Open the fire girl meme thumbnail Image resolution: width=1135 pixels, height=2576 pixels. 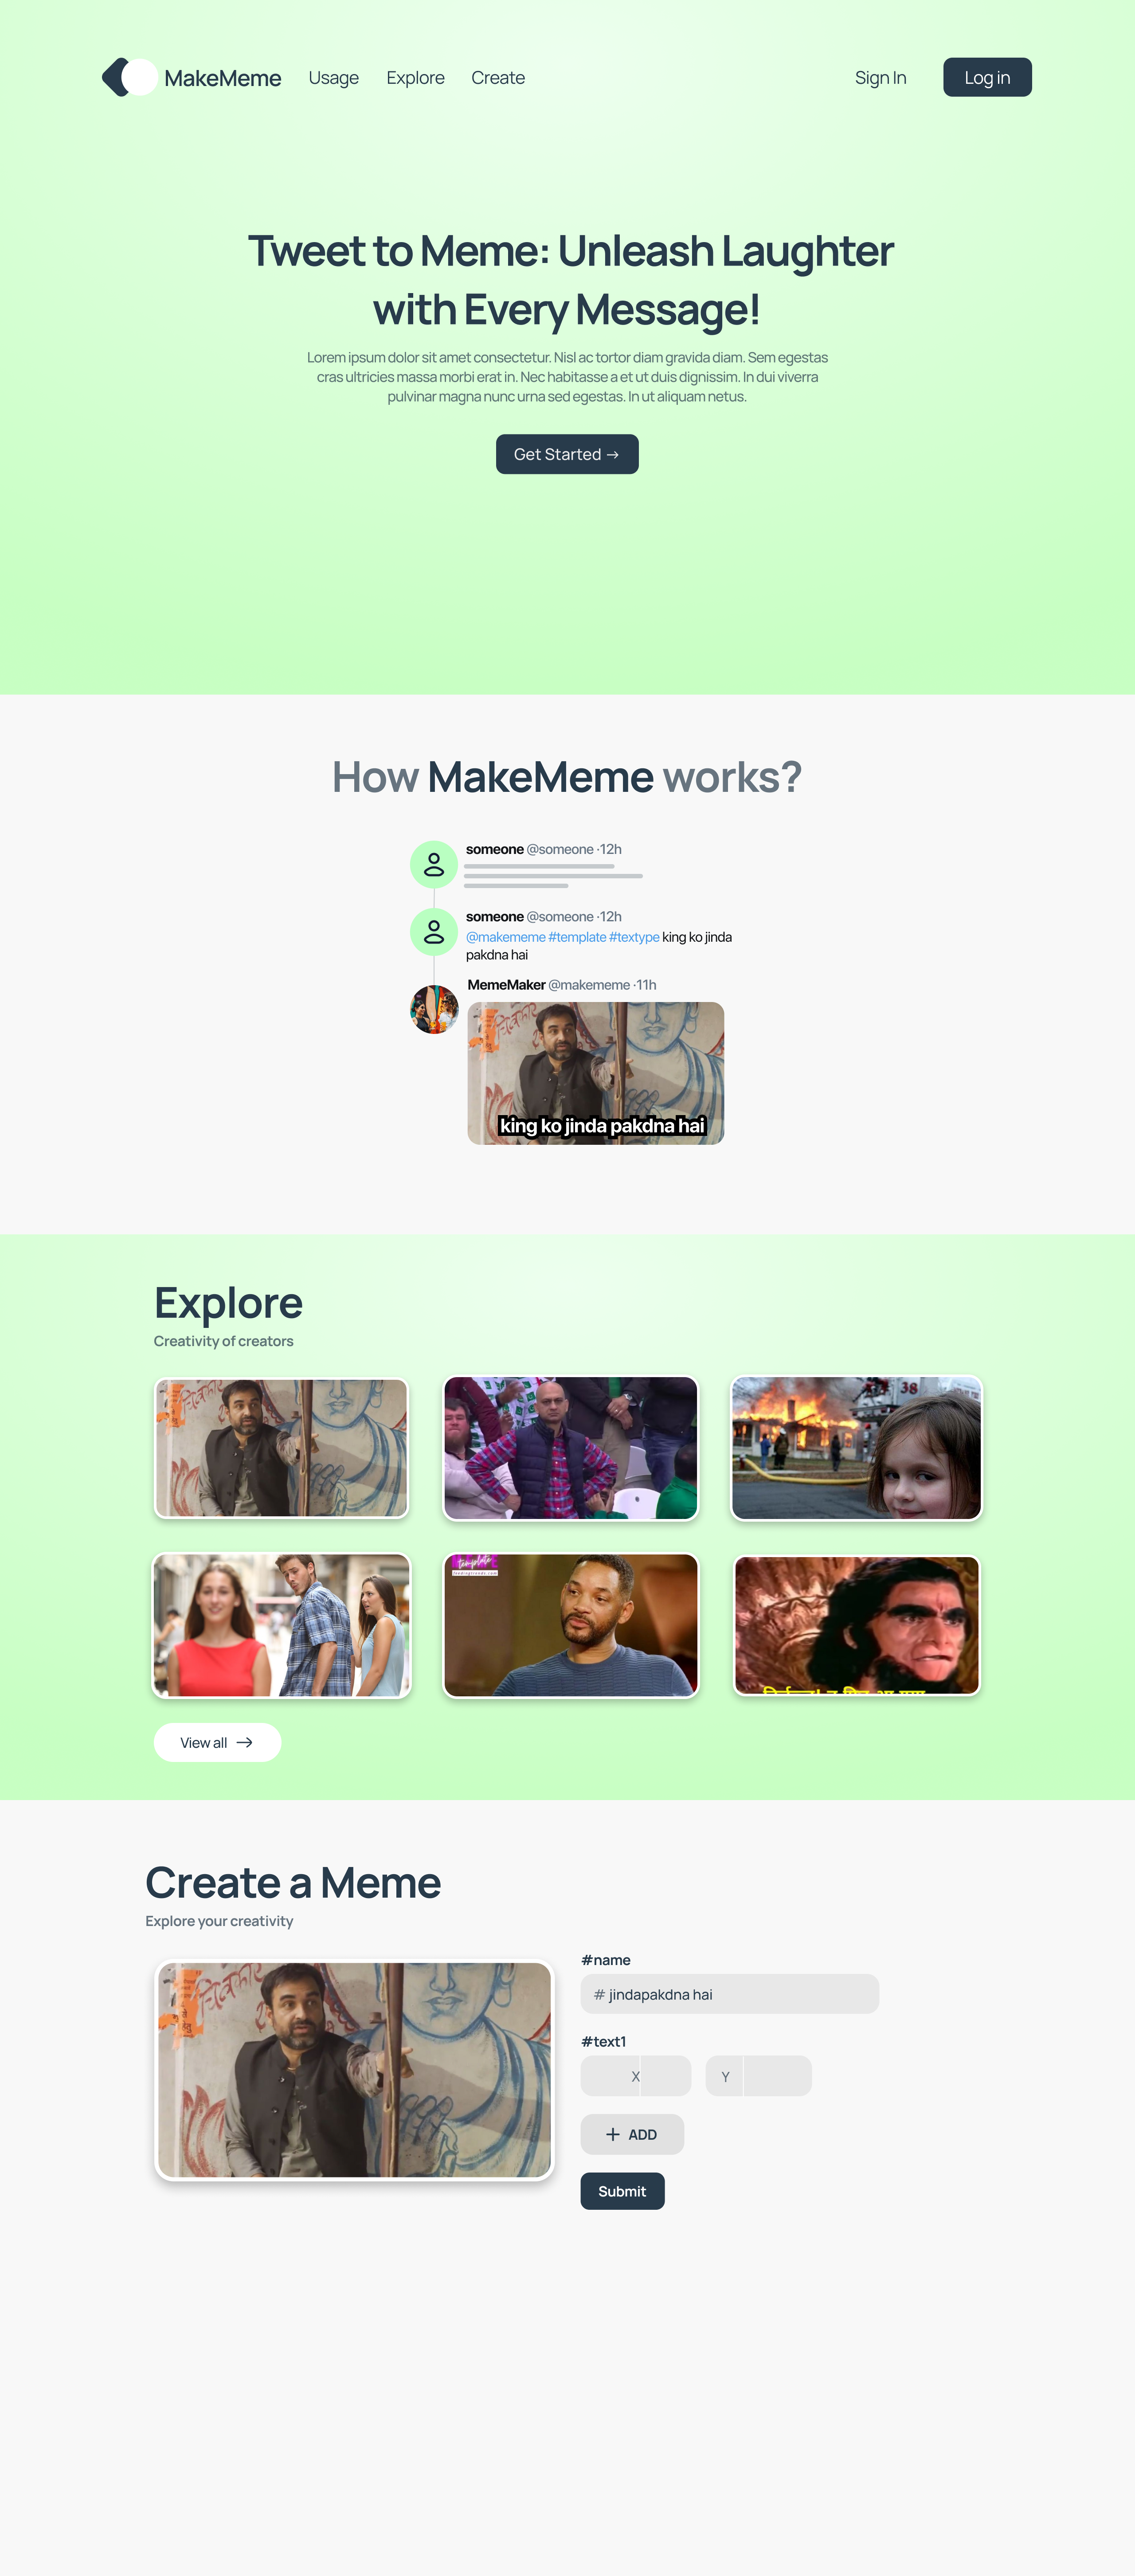pyautogui.click(x=857, y=1448)
